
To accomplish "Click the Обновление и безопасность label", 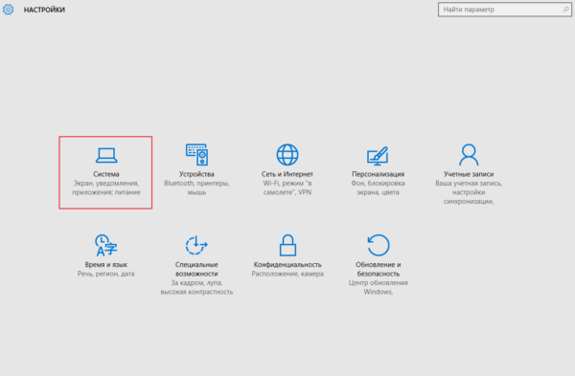I will 379,269.
